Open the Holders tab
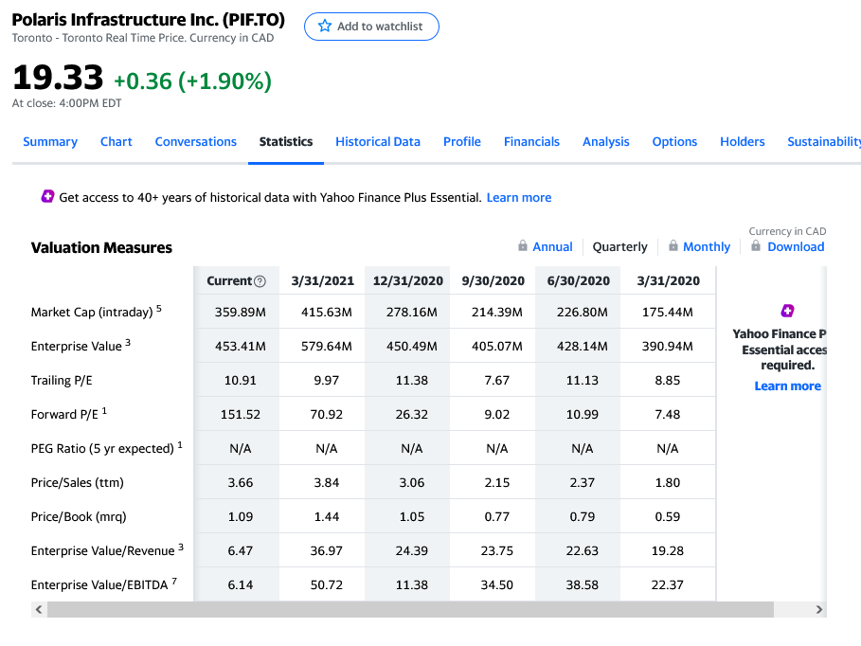The height and width of the screenshot is (646, 861). pos(742,142)
